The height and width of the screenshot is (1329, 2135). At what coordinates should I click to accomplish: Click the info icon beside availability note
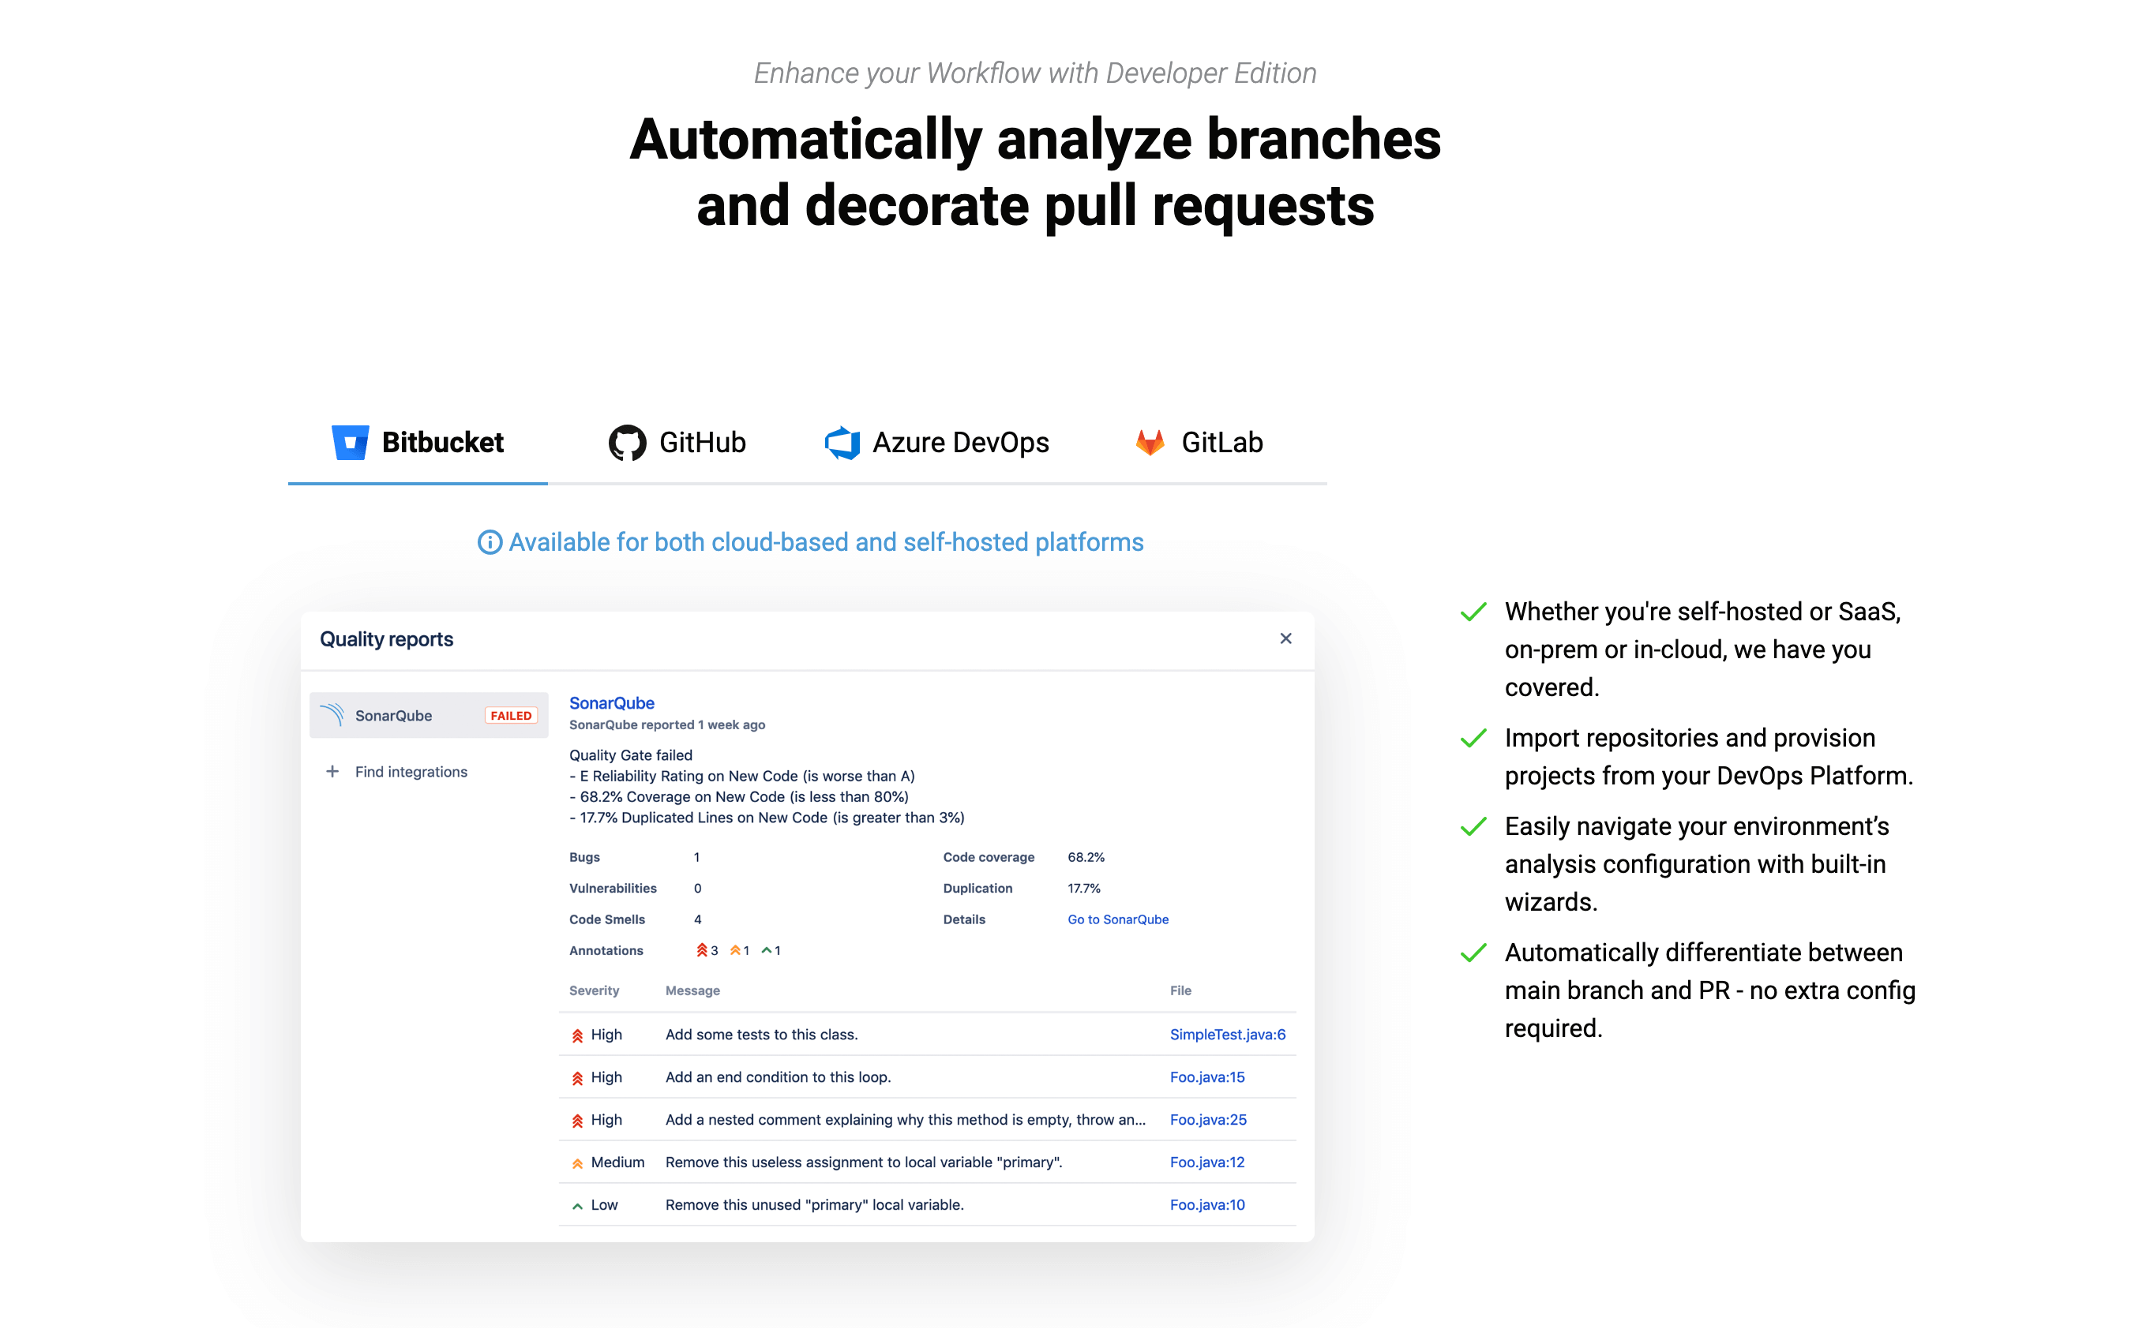click(490, 542)
